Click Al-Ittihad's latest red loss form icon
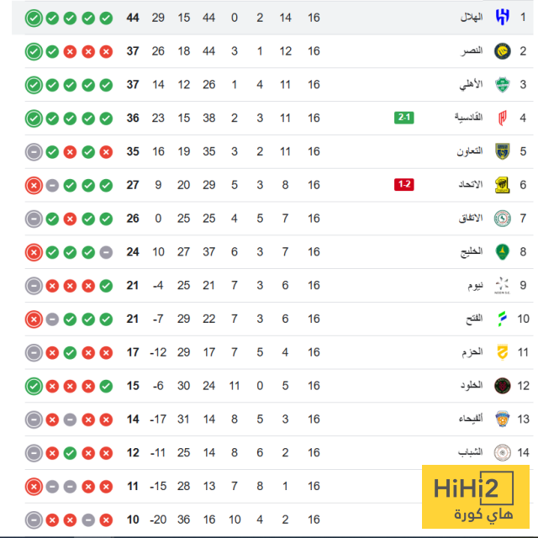This screenshot has height=538, width=538. [x=34, y=185]
